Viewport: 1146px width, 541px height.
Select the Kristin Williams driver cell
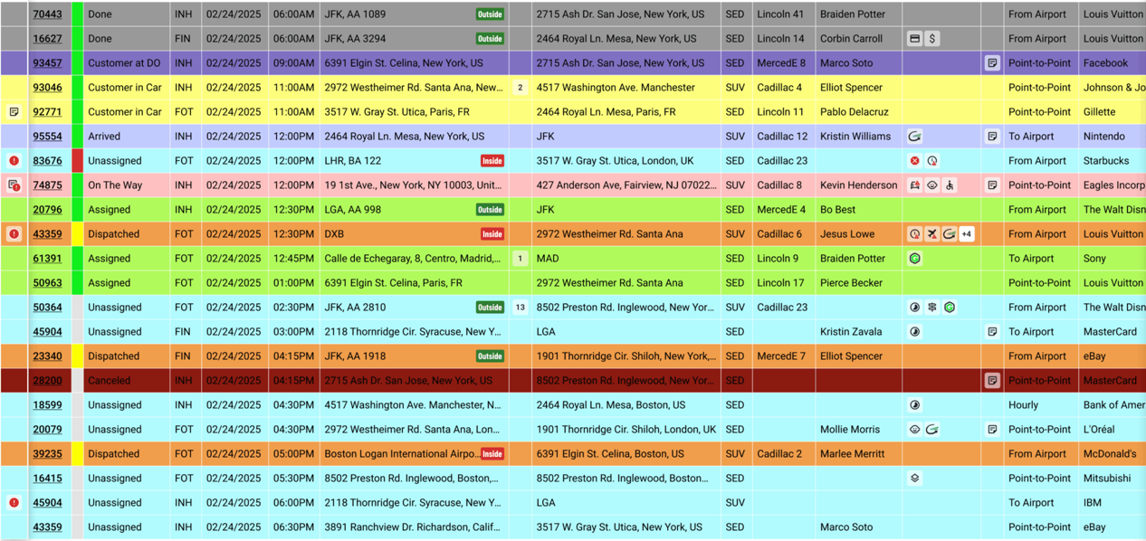point(855,137)
